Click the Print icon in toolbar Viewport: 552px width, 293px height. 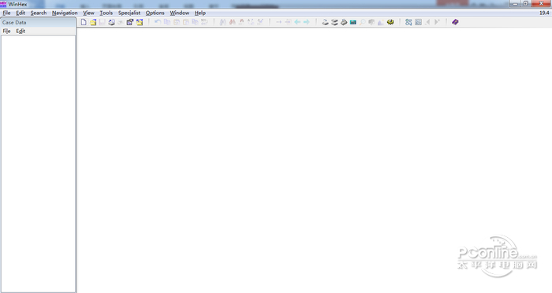pos(111,22)
